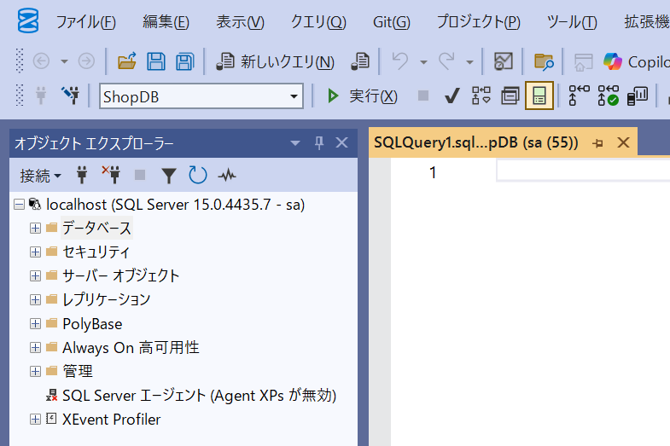Expand the セキュリティ folder
The width and height of the screenshot is (670, 446).
(x=35, y=252)
